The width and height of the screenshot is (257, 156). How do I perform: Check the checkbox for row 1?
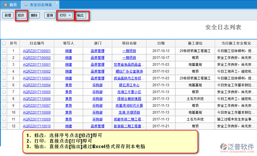(4, 51)
